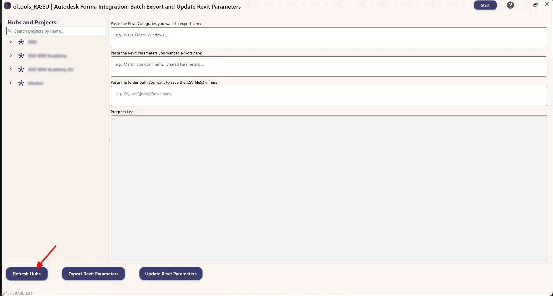Click the Refresh Hubs button

tap(27, 274)
